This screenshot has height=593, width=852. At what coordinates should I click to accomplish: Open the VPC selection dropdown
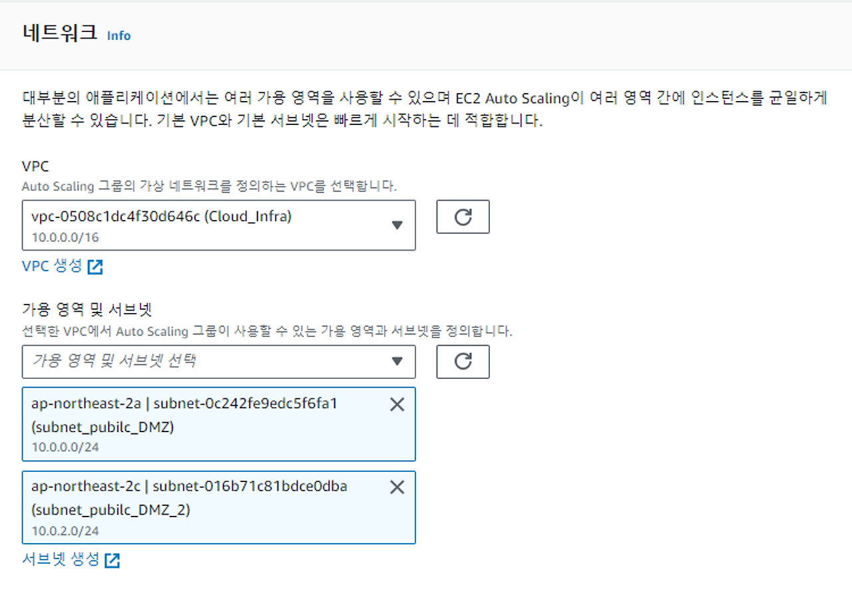[219, 225]
